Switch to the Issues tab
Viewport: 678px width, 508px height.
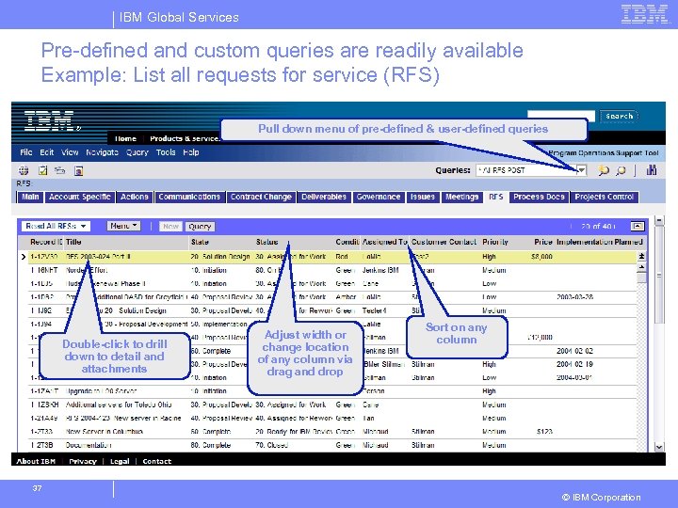click(423, 197)
